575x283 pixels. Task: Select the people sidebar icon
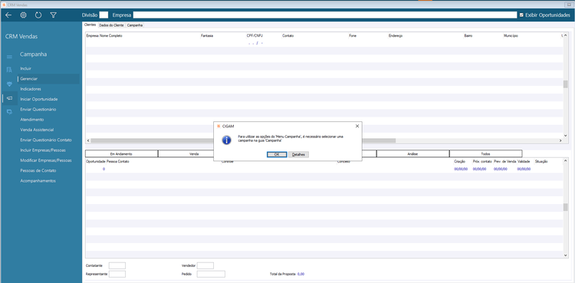point(9,70)
